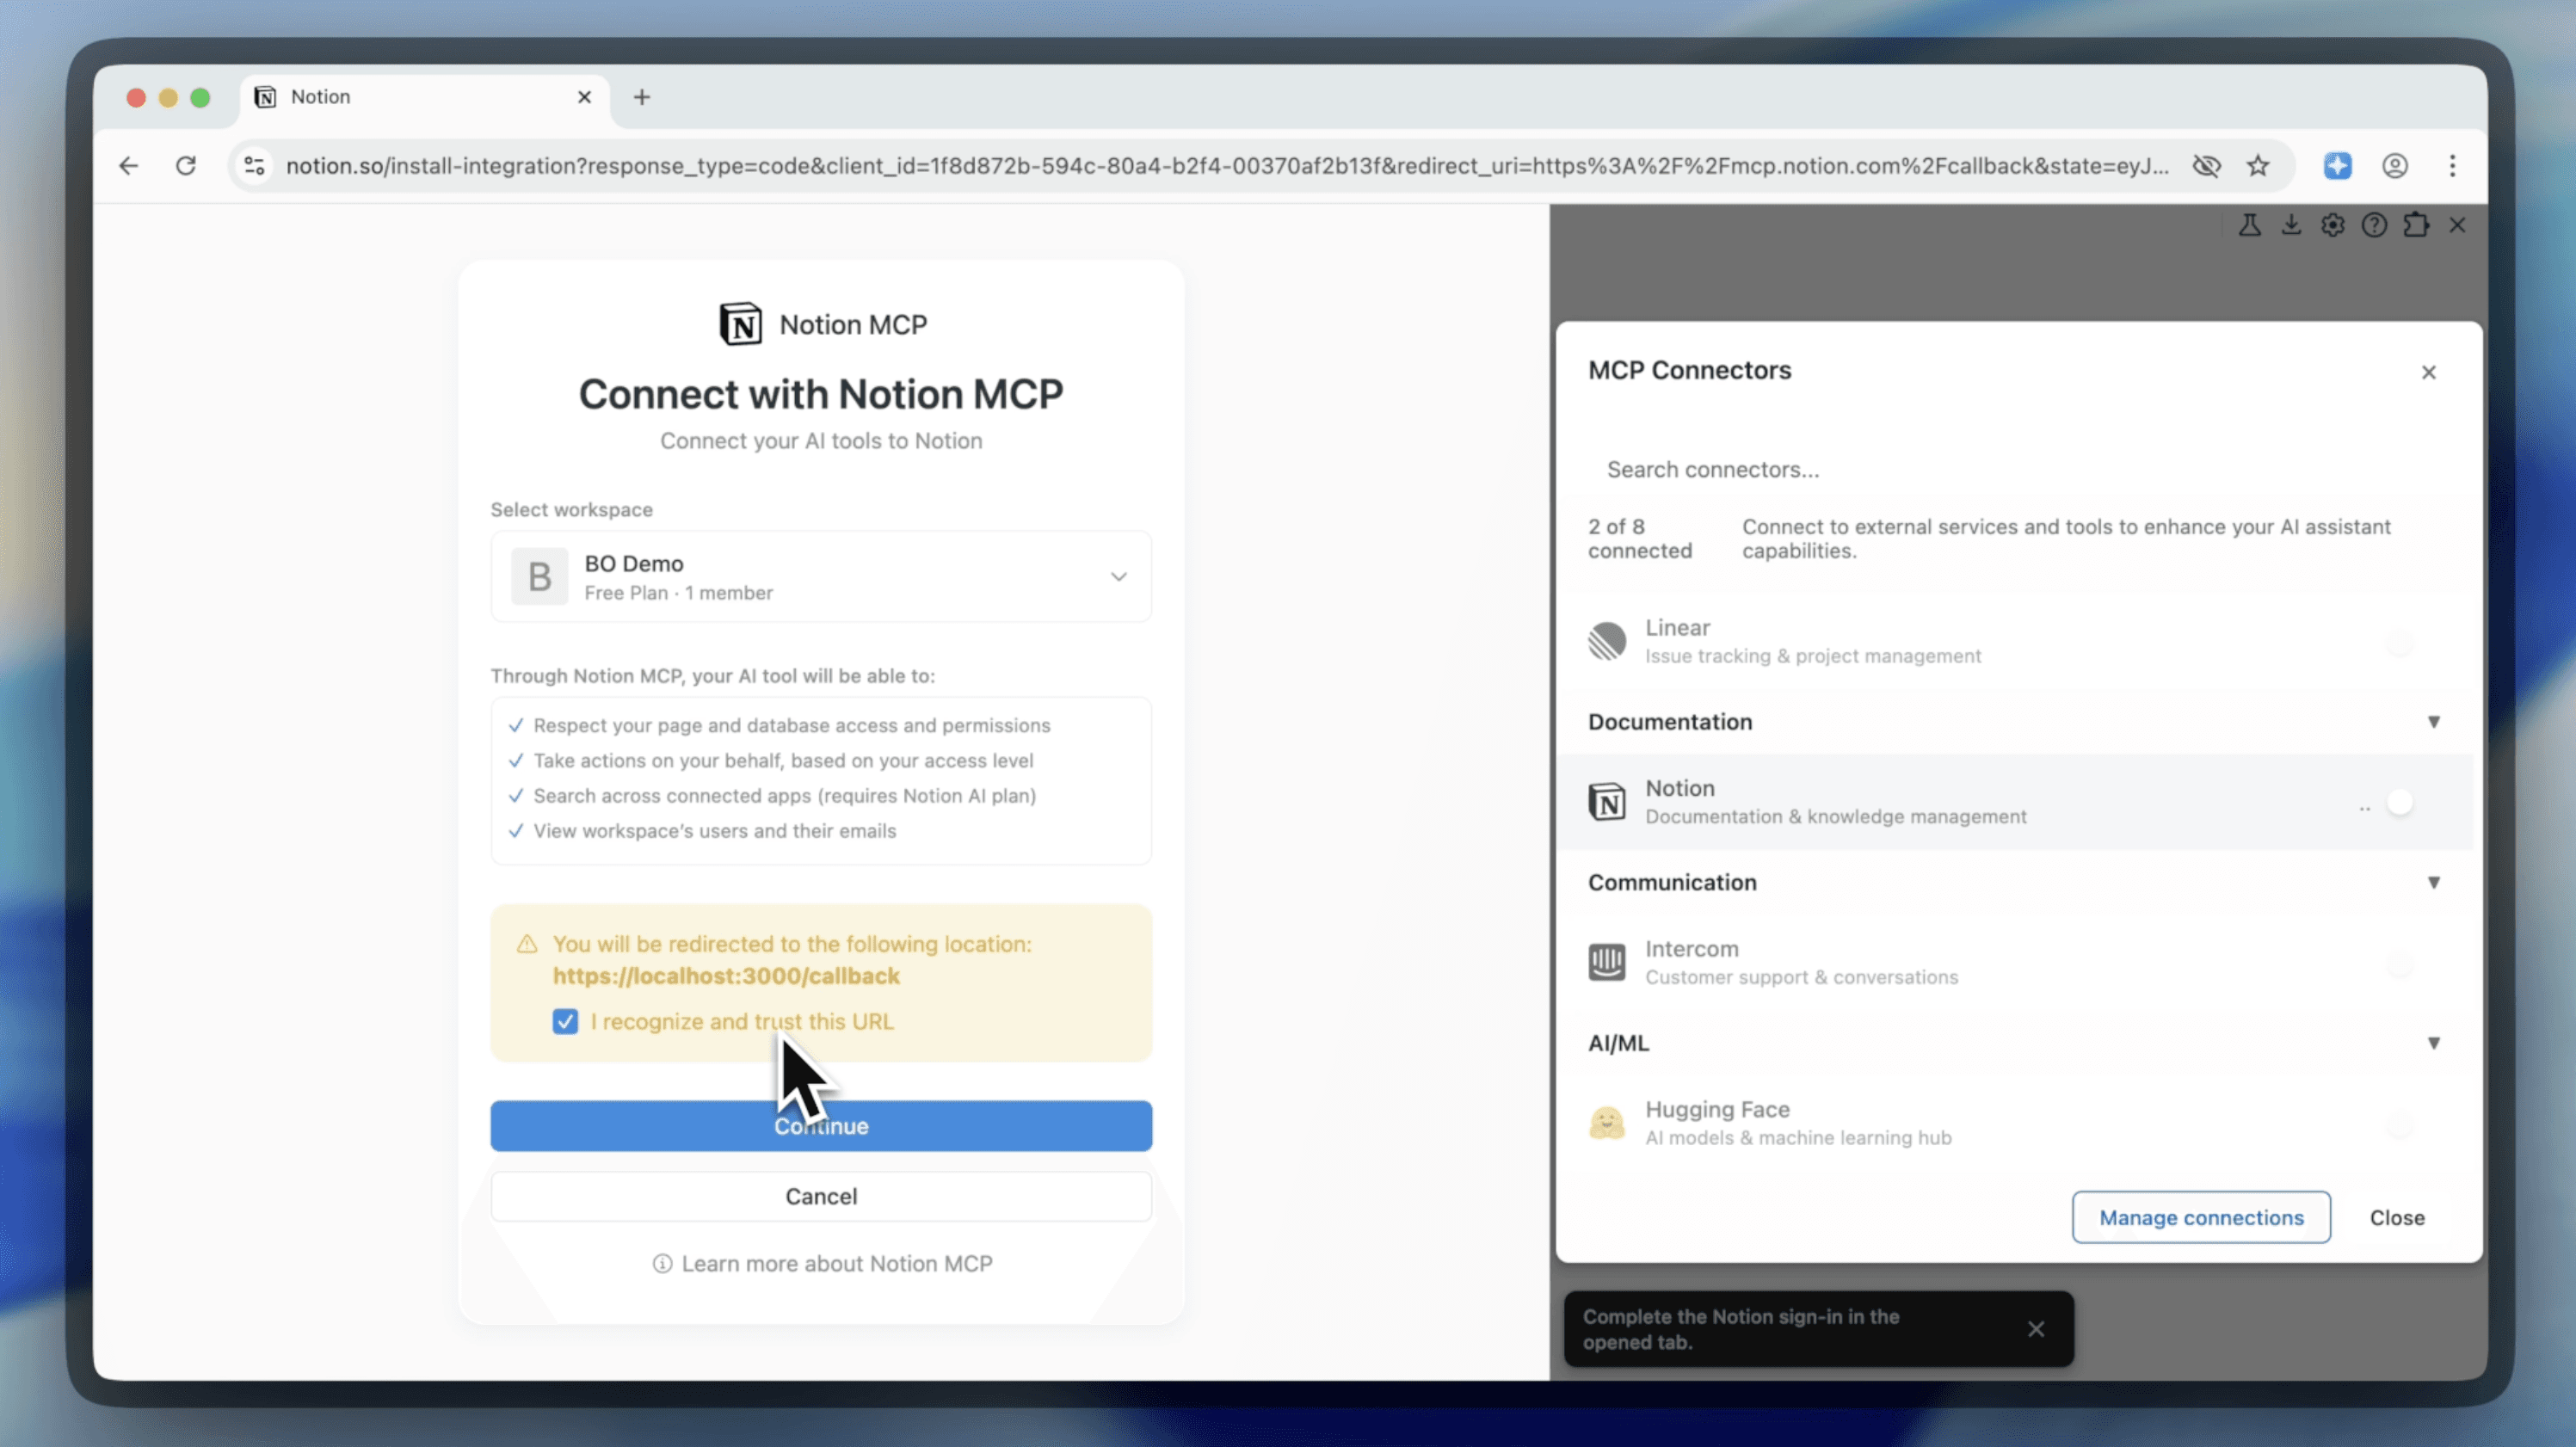Click the Intercom connector icon
The image size is (2576, 1447).
click(x=1607, y=962)
